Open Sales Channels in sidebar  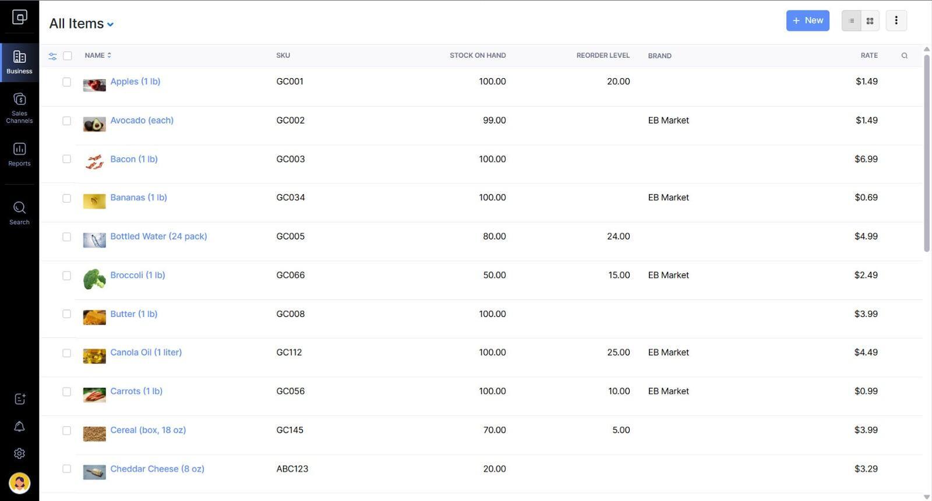point(19,108)
